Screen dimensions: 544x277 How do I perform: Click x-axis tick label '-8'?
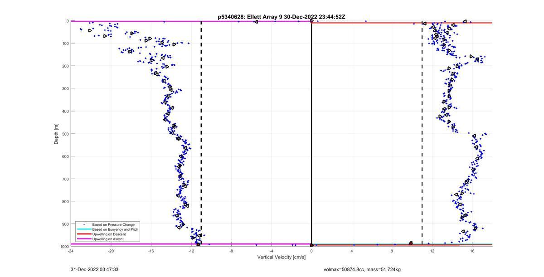click(231, 251)
